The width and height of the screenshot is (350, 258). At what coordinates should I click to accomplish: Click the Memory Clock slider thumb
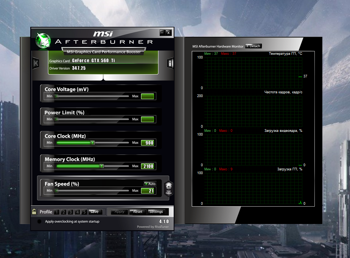102,166
